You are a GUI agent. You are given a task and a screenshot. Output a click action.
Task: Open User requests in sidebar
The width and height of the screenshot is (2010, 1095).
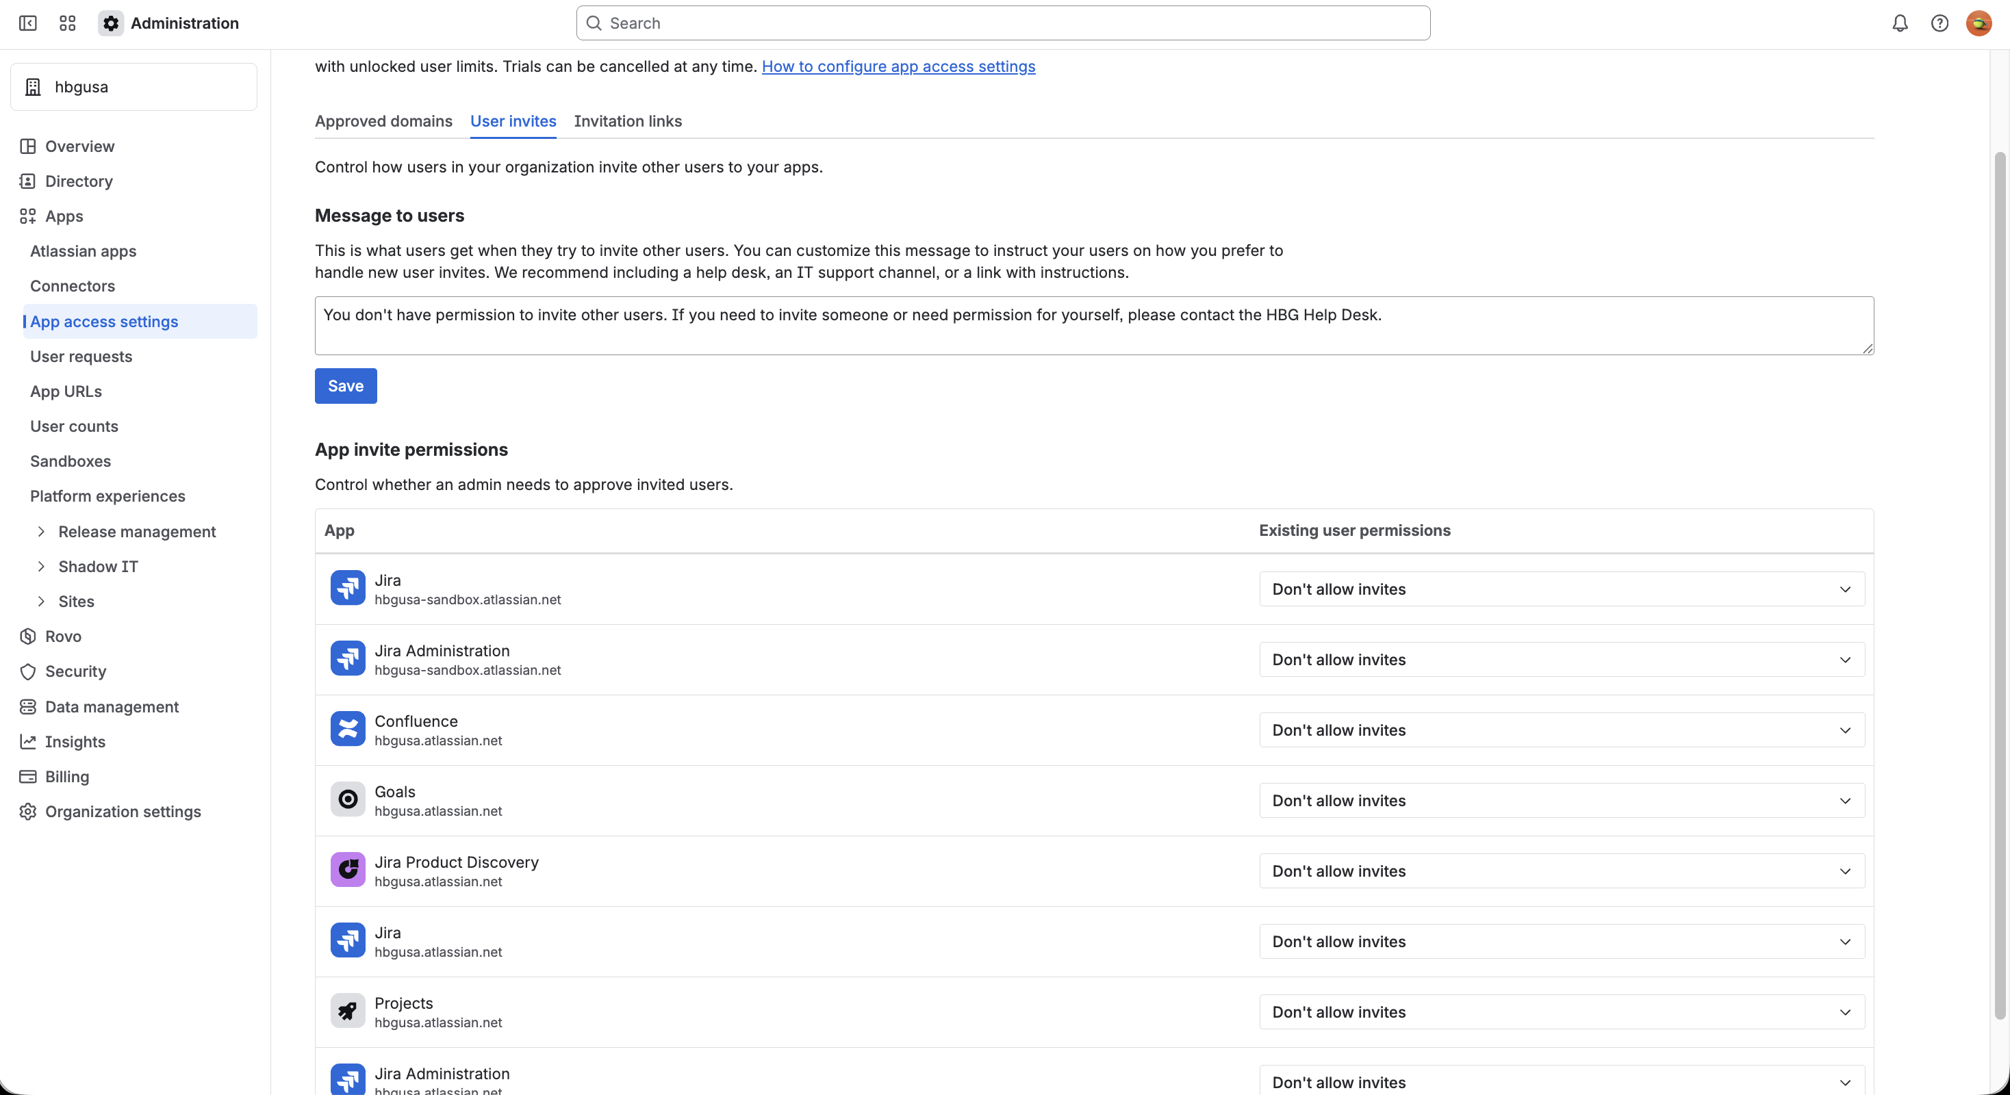81,357
